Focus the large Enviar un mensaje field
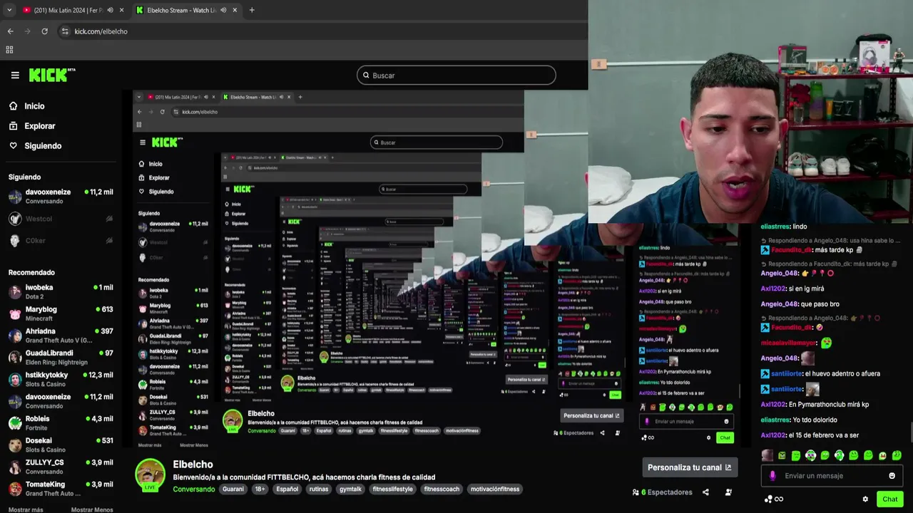Viewport: 913px width, 513px height. (831, 476)
